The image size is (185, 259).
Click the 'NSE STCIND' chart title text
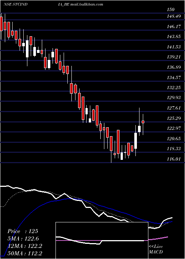click(16, 4)
